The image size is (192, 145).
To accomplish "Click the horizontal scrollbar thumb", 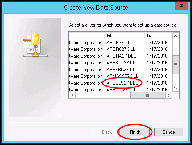I will tap(148, 95).
